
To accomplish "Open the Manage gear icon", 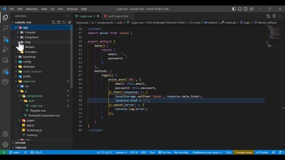I will click(5, 144).
